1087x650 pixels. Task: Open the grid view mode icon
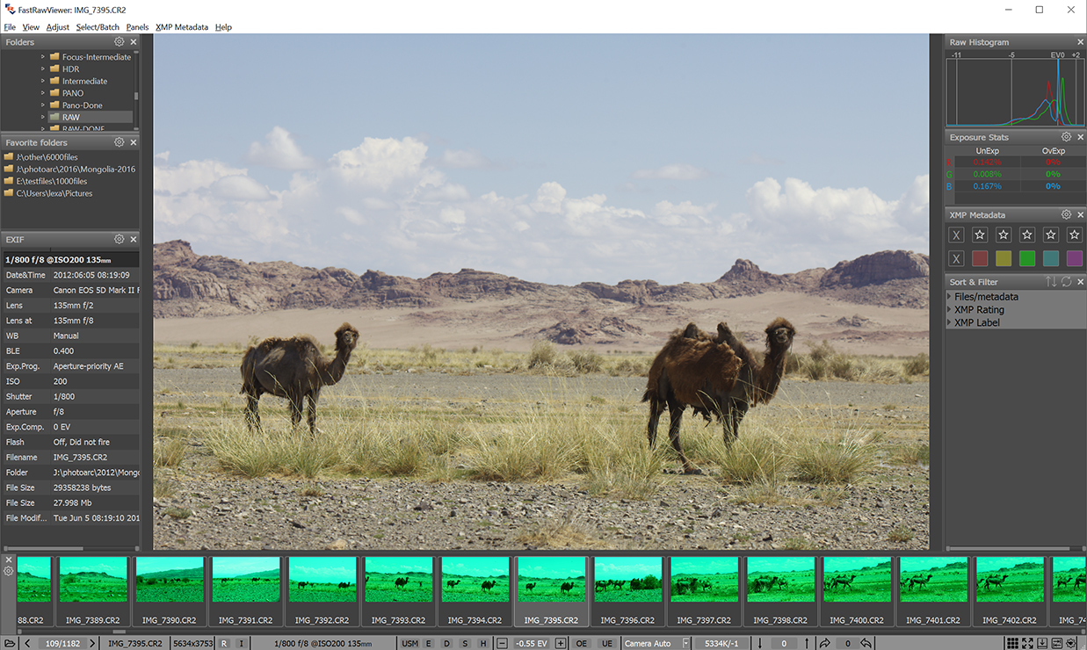(x=1012, y=643)
